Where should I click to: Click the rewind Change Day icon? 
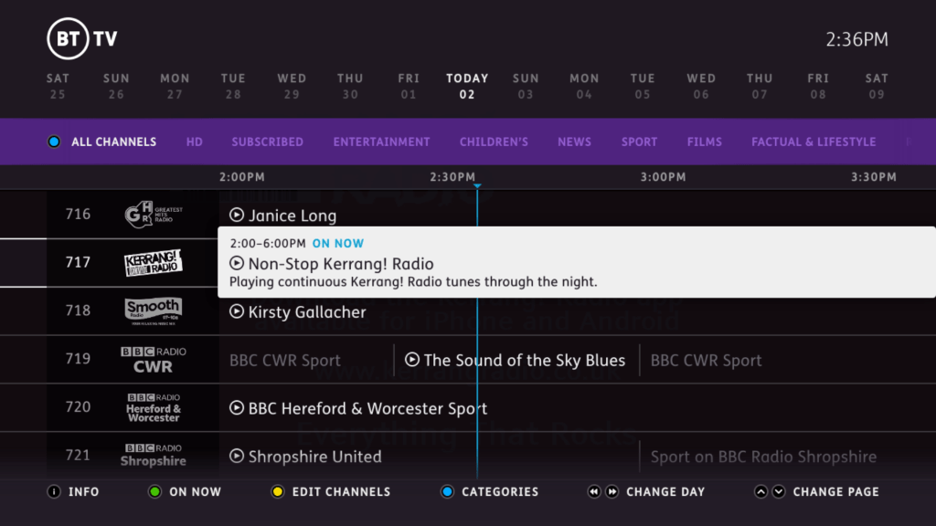coord(594,491)
